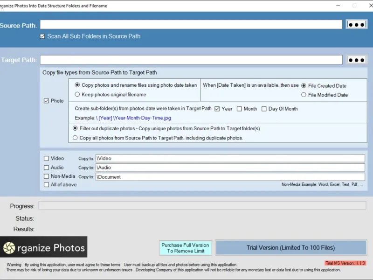
Task: Select Copy all photos including duplicates option
Action: 75,138
